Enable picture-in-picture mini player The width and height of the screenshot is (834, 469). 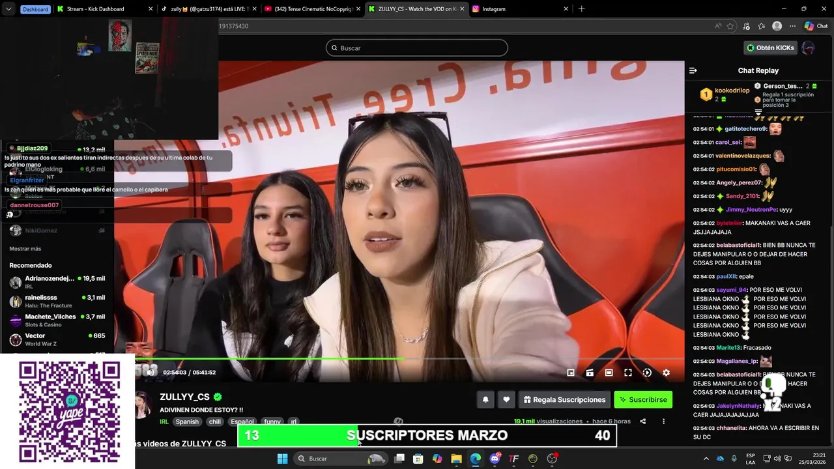[x=571, y=373]
